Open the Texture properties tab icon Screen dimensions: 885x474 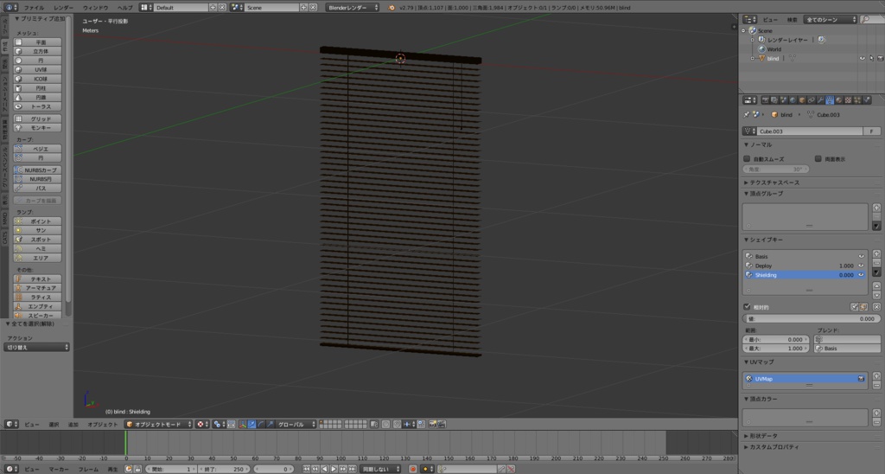[x=849, y=100]
